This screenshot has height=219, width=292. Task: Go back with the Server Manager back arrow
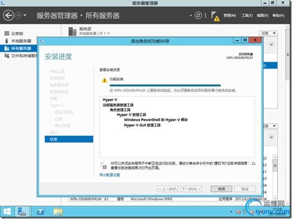tap(9, 15)
